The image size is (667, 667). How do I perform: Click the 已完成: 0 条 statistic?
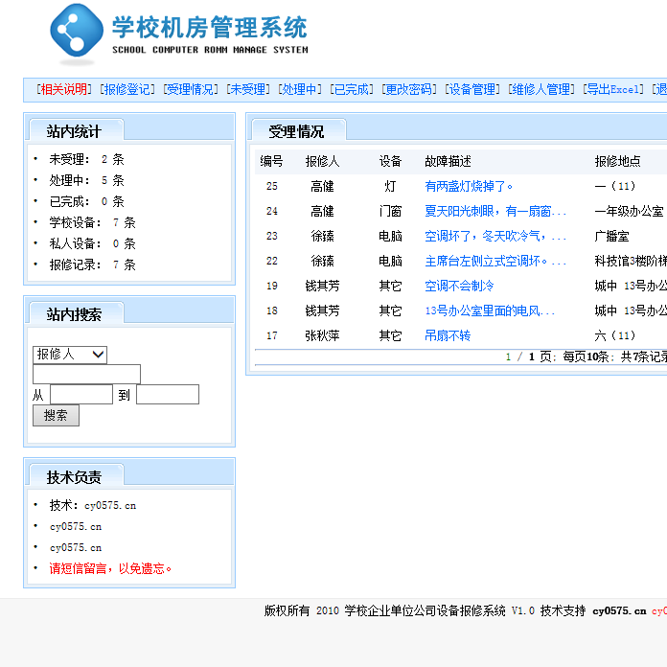tap(87, 201)
